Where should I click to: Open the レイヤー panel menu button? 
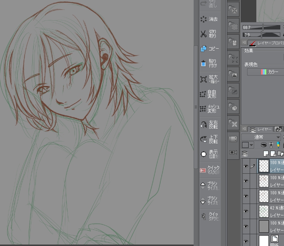[244, 129]
